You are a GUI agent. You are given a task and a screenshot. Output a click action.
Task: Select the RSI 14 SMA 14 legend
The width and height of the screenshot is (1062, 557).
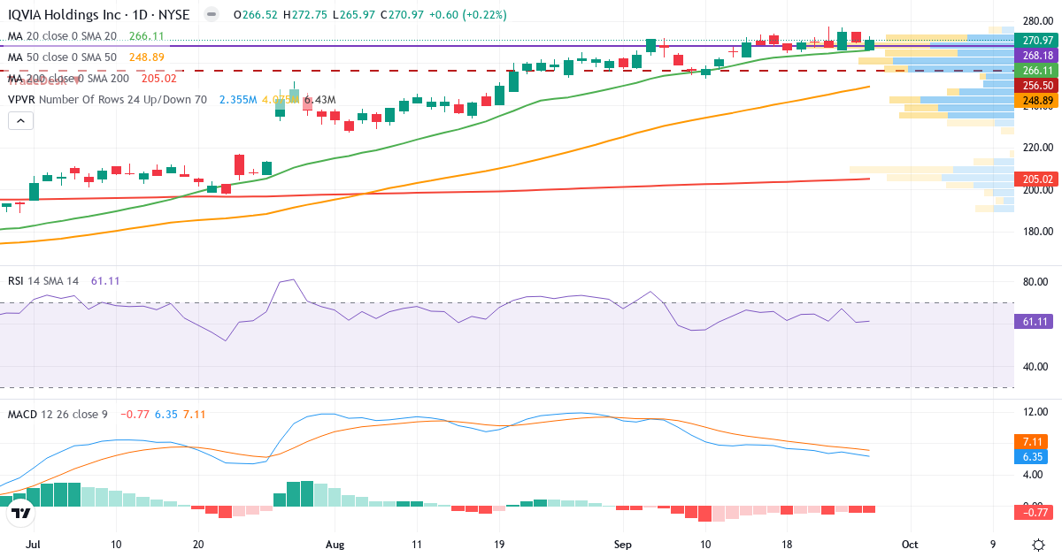tap(43, 280)
